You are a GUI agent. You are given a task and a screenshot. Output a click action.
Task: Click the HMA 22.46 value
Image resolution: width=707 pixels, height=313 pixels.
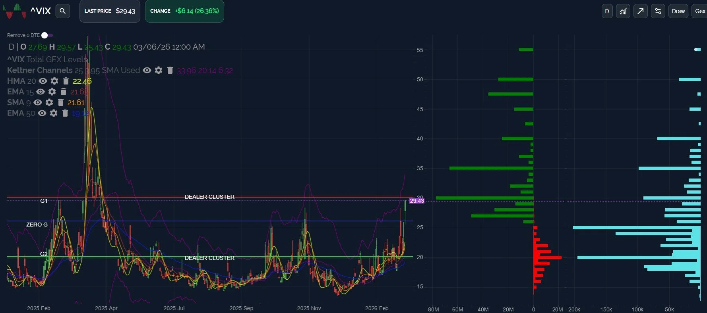pyautogui.click(x=82, y=81)
